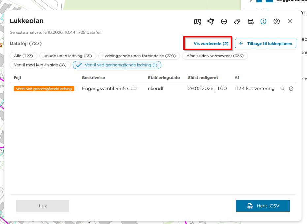This screenshot has height=224, width=307.
Task: Download data with Hent .CSV
Action: (263, 206)
